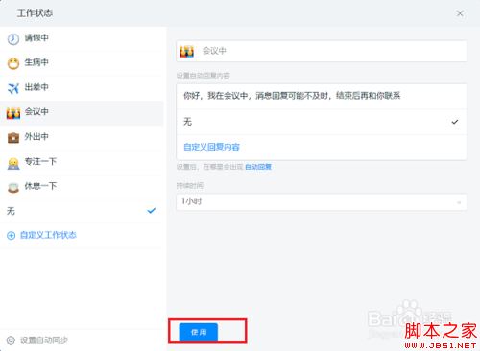This screenshot has height=351, width=480.
Task: Click the sick face icon beside 生病中
Action: point(13,63)
